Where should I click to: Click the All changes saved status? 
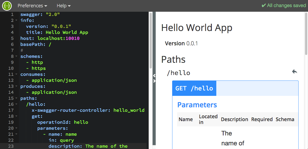[x=284, y=5]
